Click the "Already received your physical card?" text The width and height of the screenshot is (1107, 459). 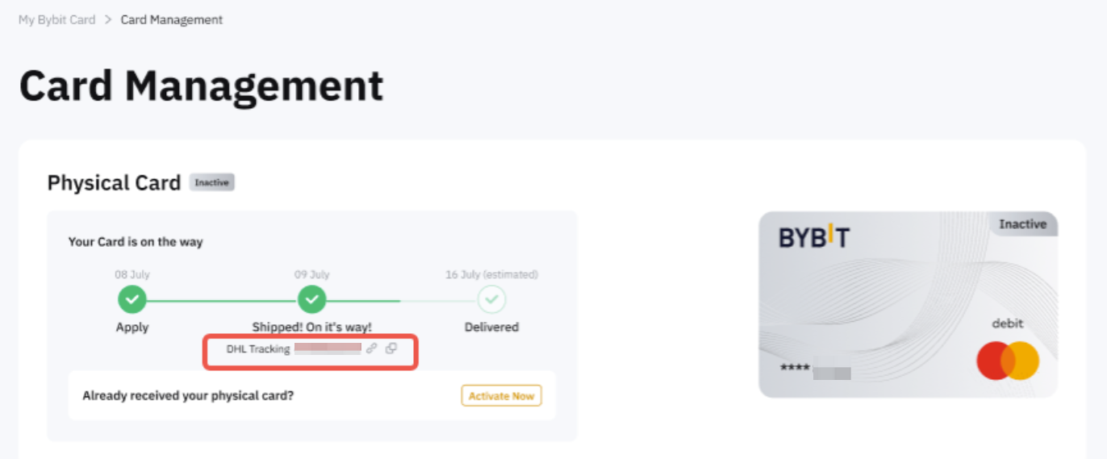[x=188, y=396]
